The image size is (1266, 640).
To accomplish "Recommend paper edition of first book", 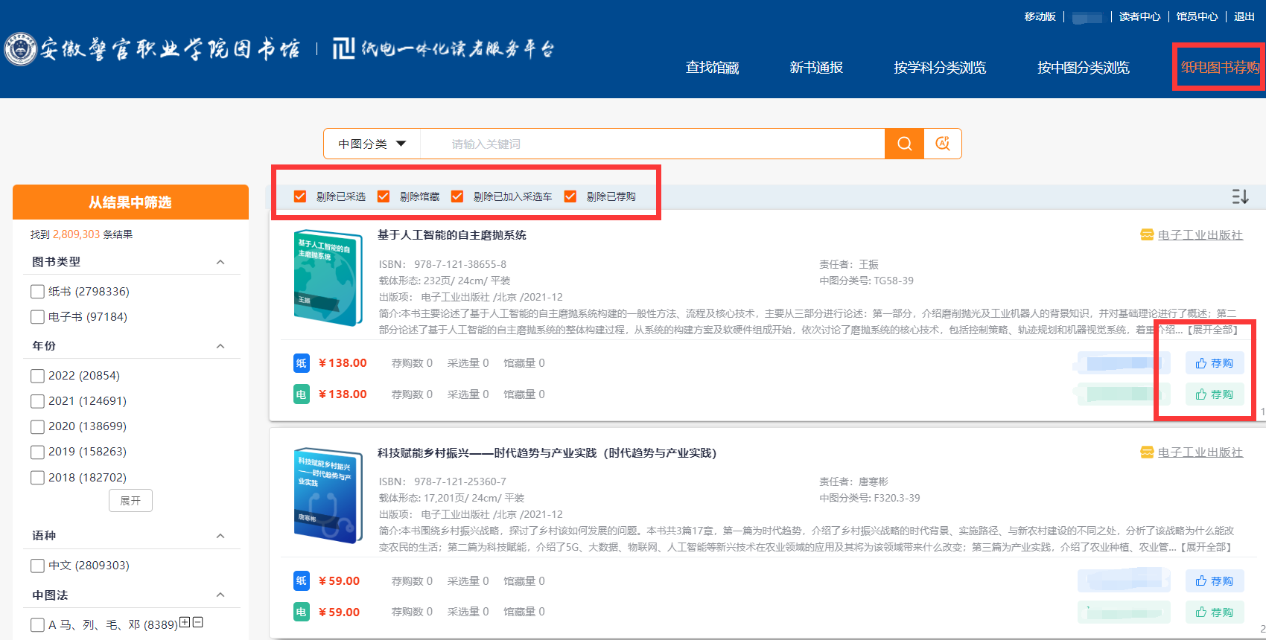I will 1214,363.
